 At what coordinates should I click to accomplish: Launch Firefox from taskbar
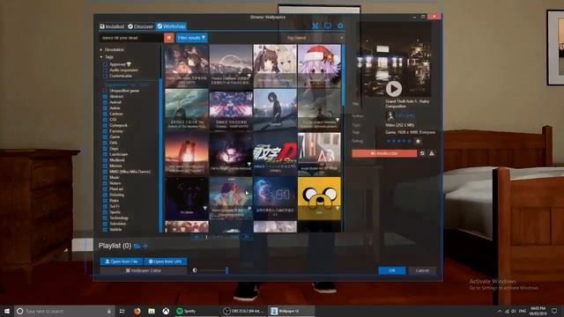tap(137, 311)
